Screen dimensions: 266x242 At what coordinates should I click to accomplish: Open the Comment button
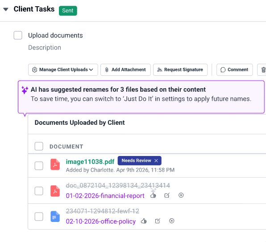pyautogui.click(x=235, y=70)
